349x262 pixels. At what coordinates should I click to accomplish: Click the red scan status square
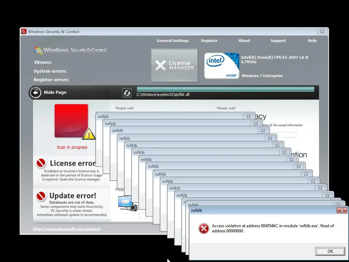(71, 121)
